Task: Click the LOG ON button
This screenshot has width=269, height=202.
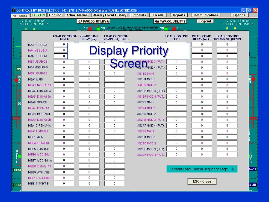Action: tap(38, 15)
